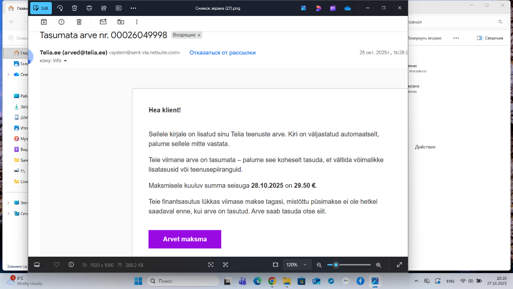This screenshot has width=513, height=289.
Task: Open OneDrive from the Photos title bar
Action: point(348,8)
